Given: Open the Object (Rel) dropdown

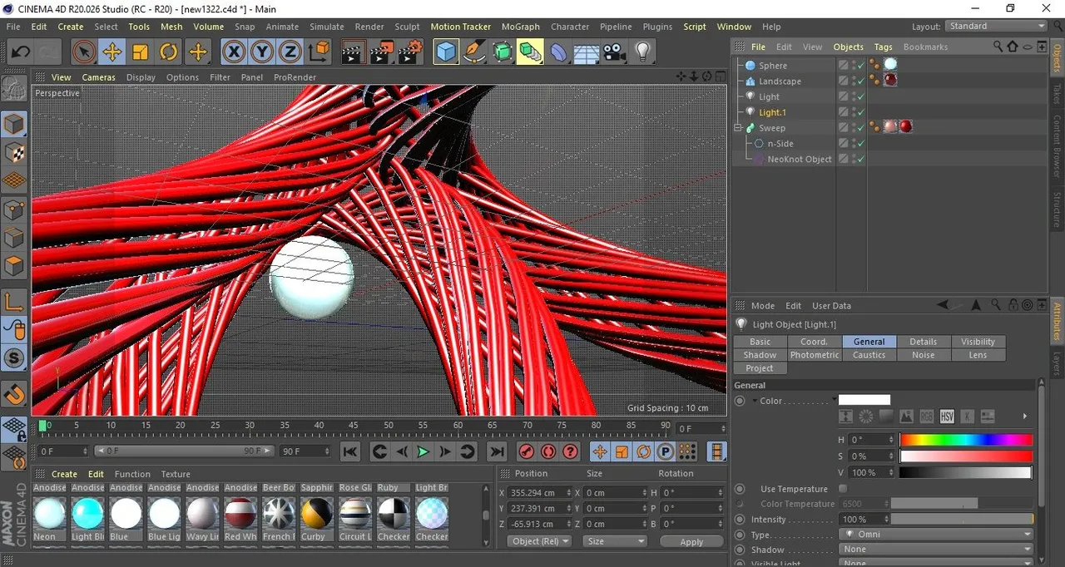Looking at the screenshot, I should tap(539, 541).
